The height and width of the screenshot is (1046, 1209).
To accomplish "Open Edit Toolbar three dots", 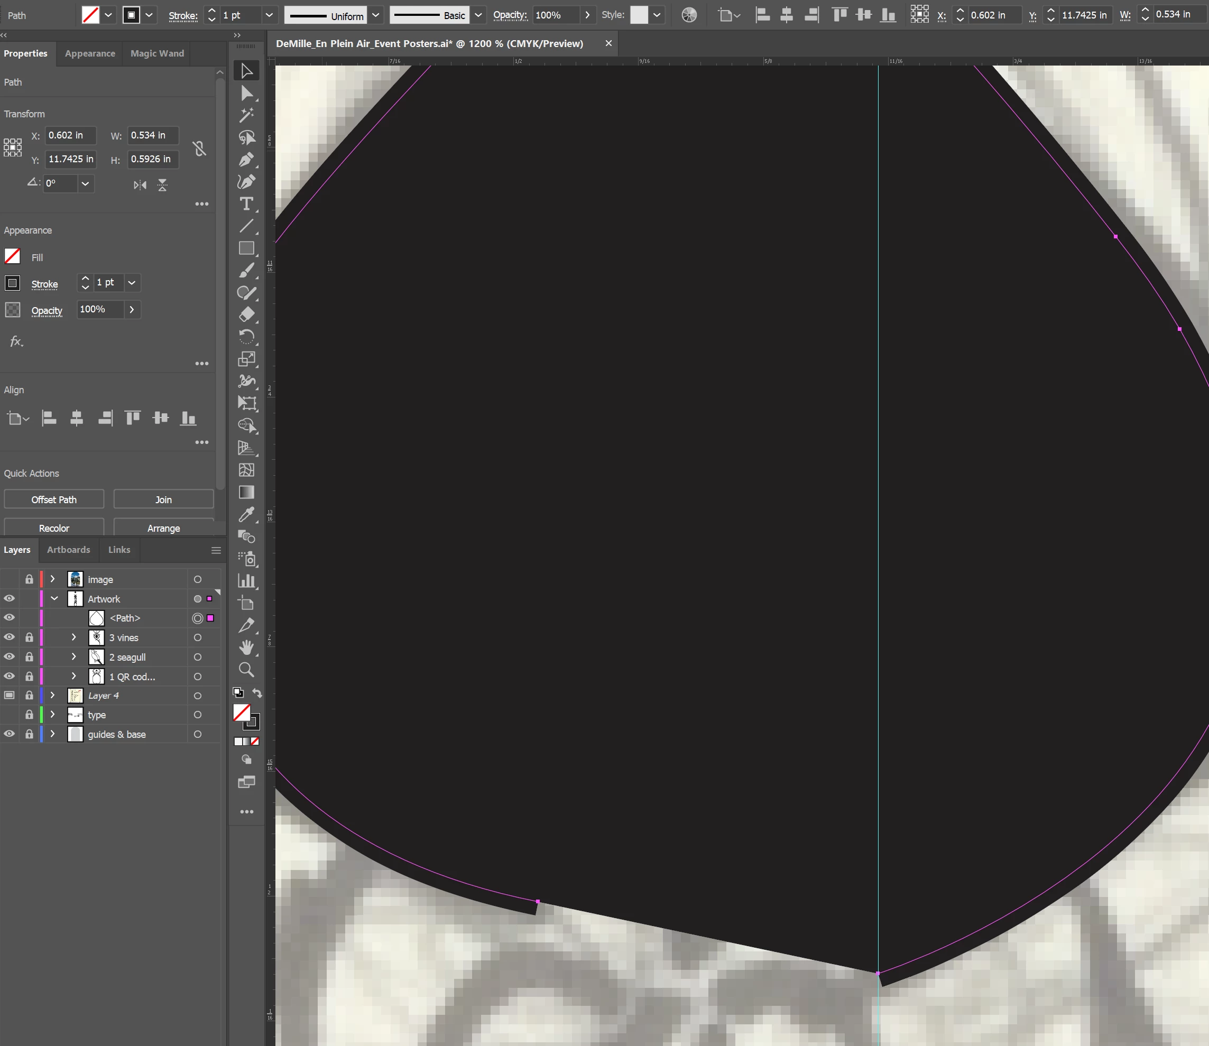I will point(246,812).
